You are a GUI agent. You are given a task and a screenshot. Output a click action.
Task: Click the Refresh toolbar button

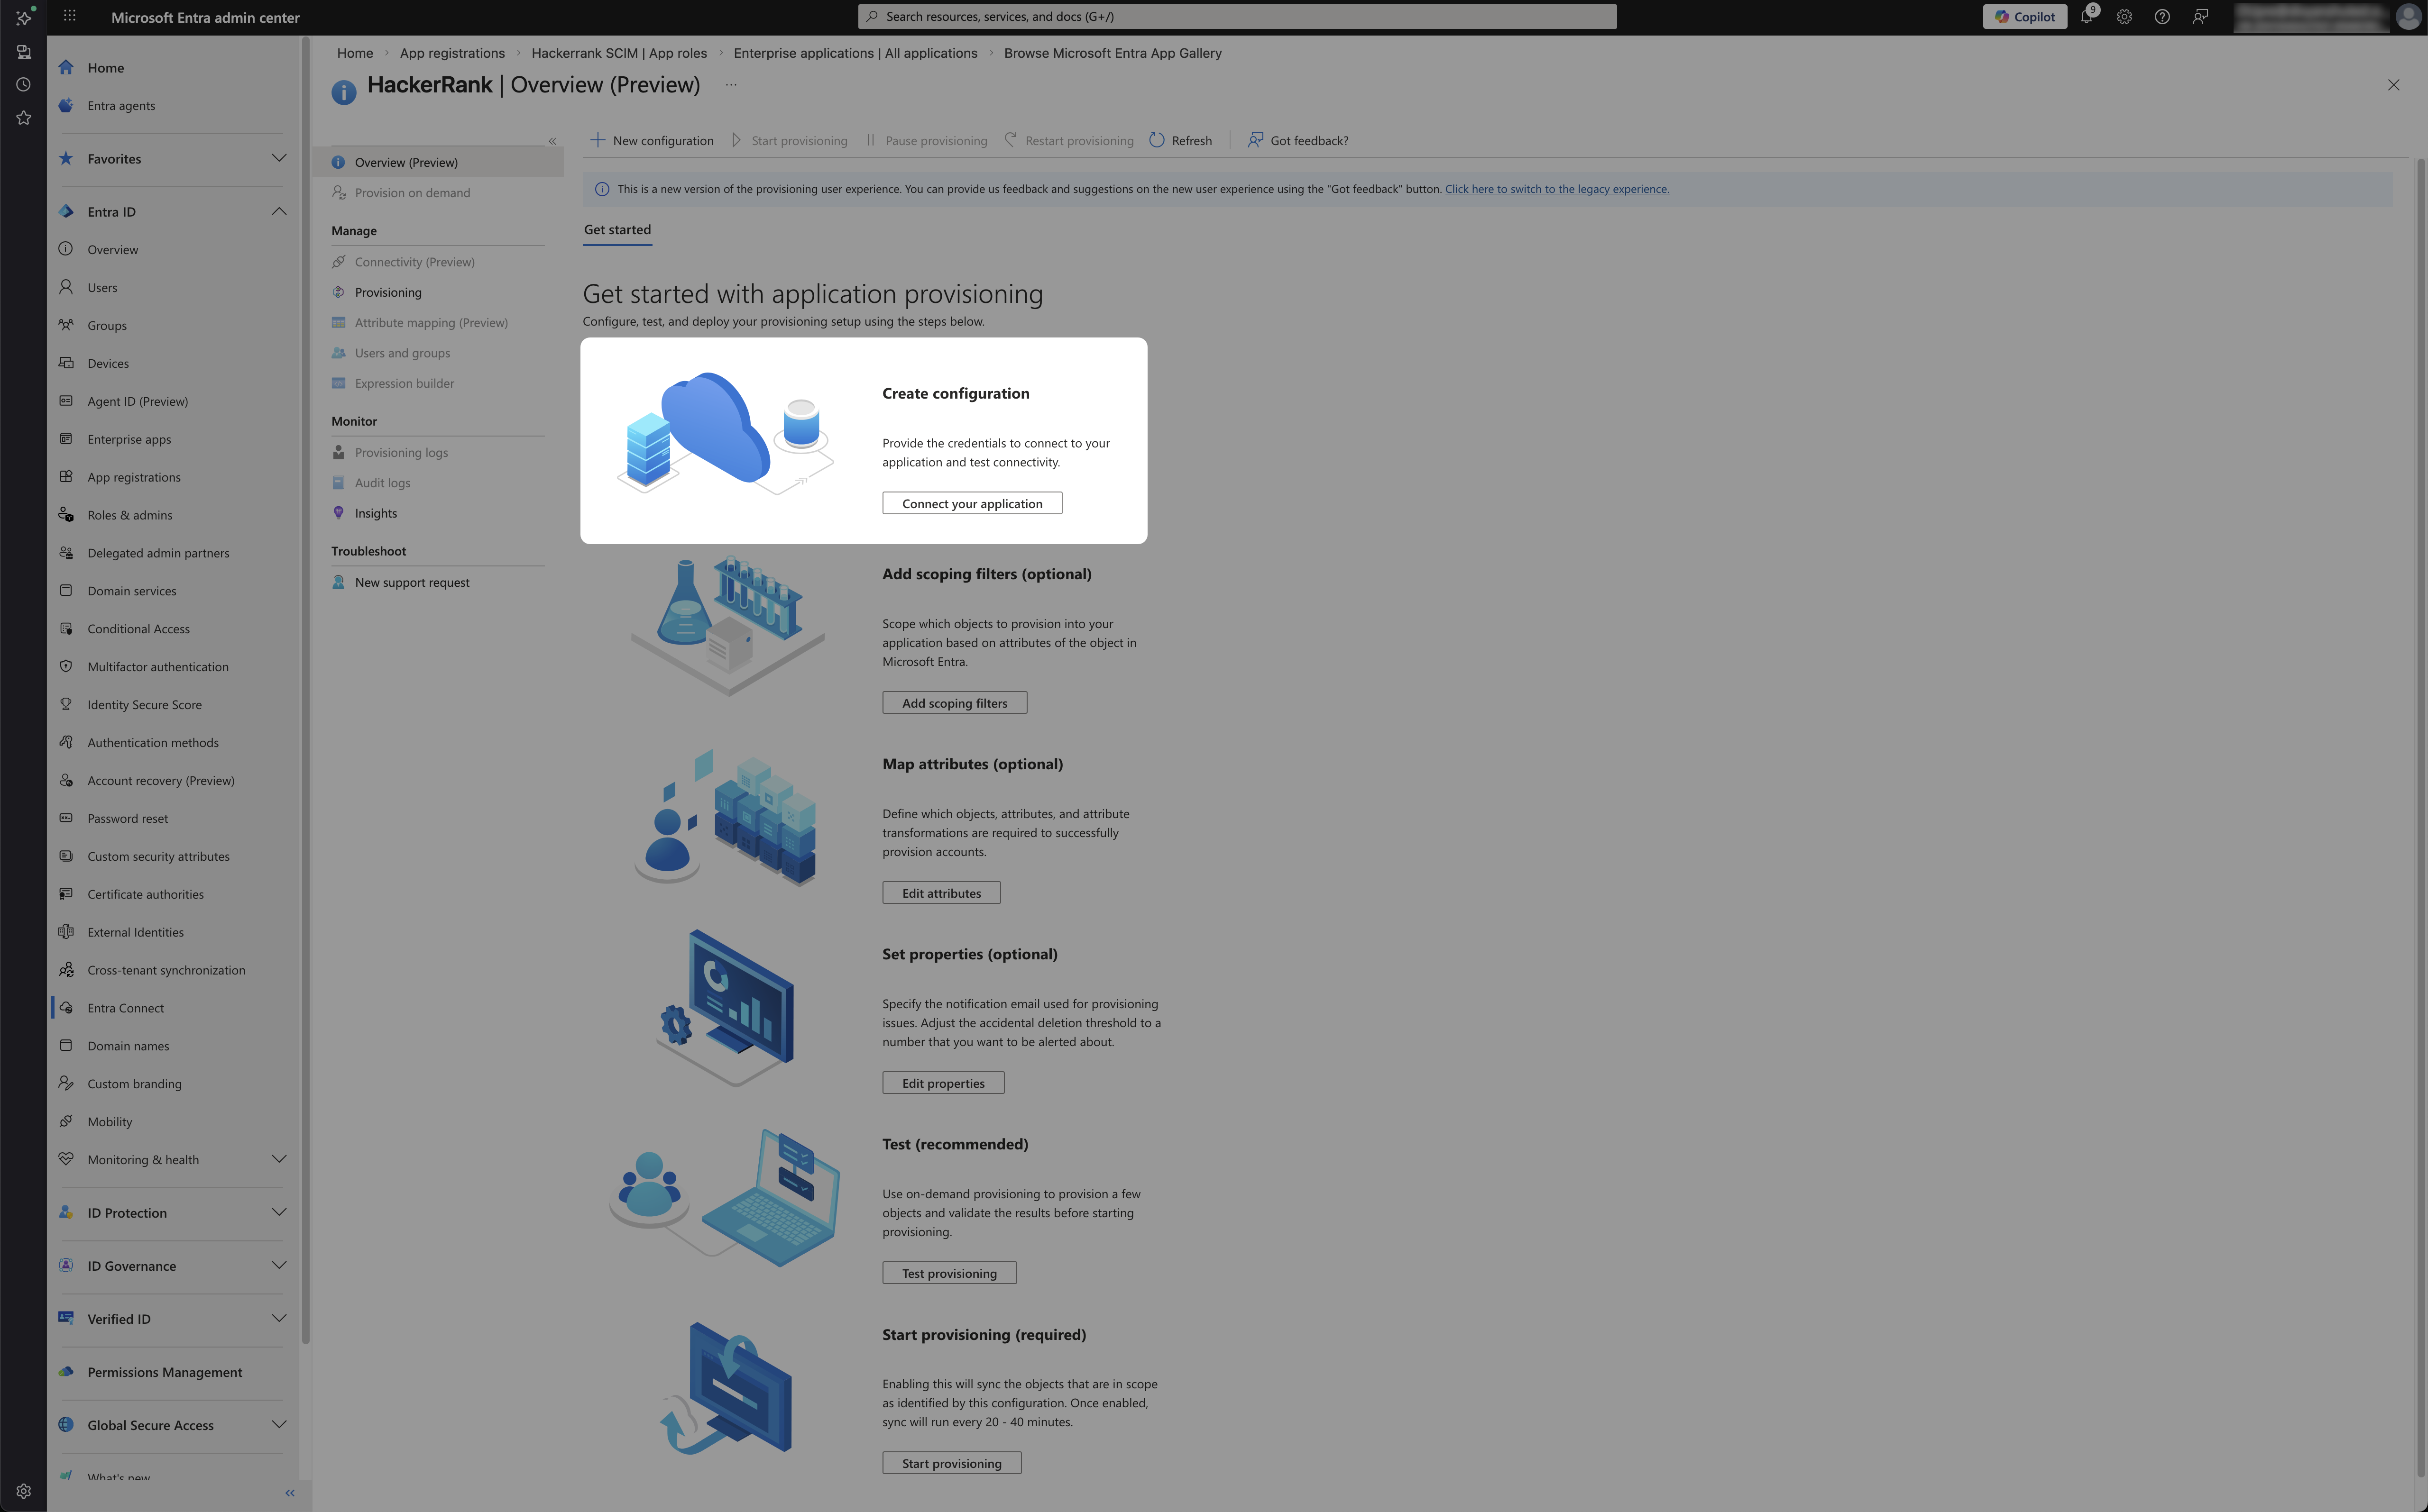pos(1180,141)
